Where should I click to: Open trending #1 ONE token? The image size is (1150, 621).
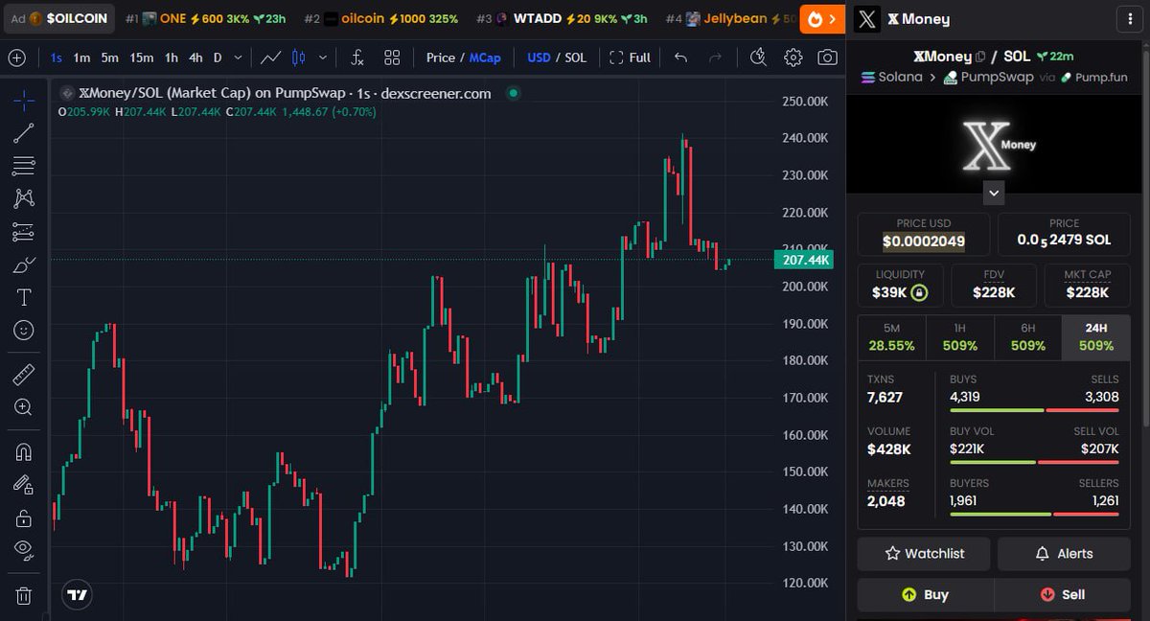point(206,18)
